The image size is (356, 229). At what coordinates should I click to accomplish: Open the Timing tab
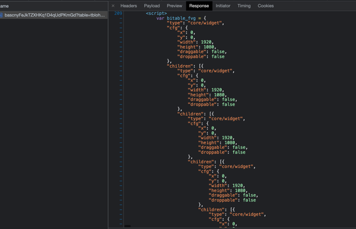(244, 6)
